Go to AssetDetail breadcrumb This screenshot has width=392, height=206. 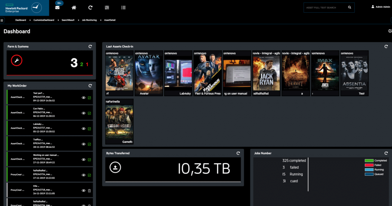coord(110,20)
